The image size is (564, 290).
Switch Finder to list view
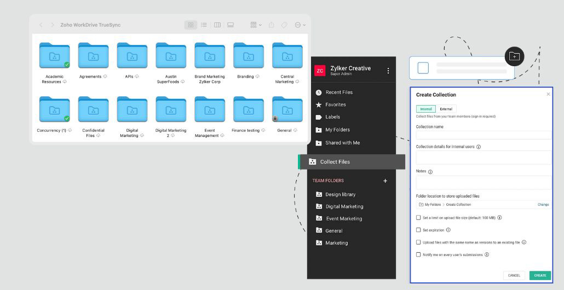[x=204, y=25]
